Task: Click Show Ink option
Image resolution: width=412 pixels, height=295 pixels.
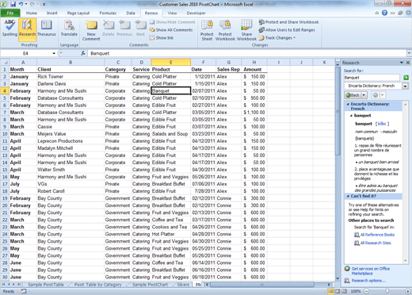Action: click(x=162, y=38)
